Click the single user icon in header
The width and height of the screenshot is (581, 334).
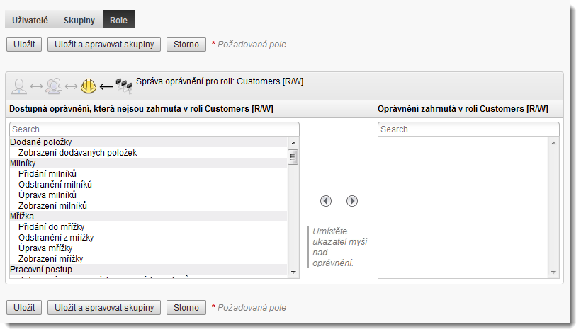click(19, 86)
